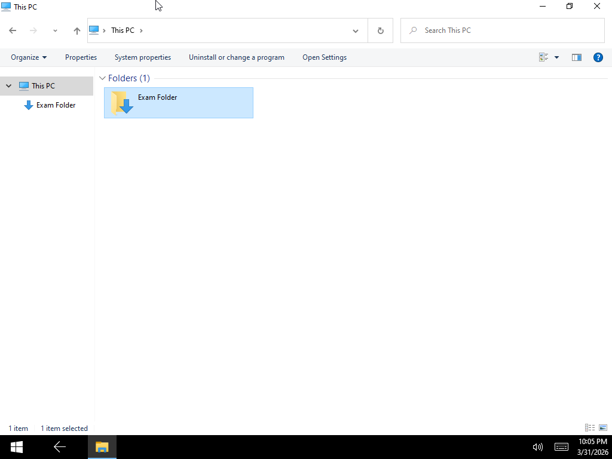Screen dimensions: 612x459
Task: Collapse This PC in the navigation pane
Action: [8, 85]
